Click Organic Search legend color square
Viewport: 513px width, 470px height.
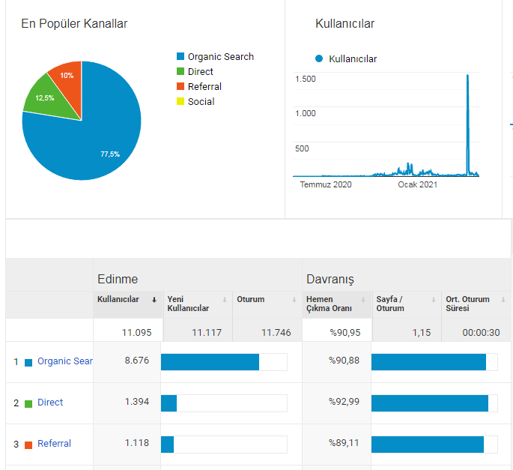180,56
